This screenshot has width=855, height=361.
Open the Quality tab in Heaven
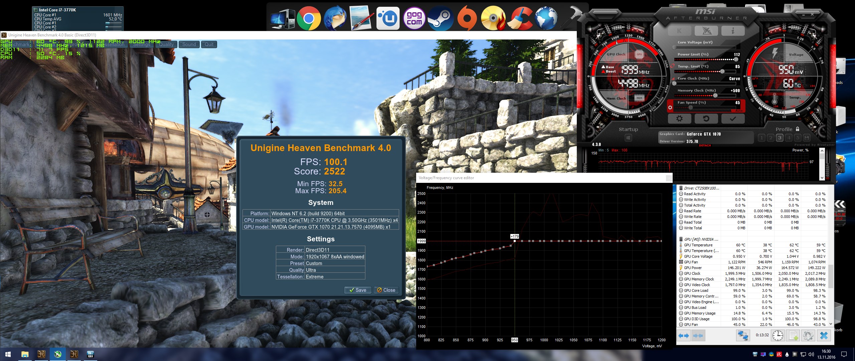pos(166,44)
